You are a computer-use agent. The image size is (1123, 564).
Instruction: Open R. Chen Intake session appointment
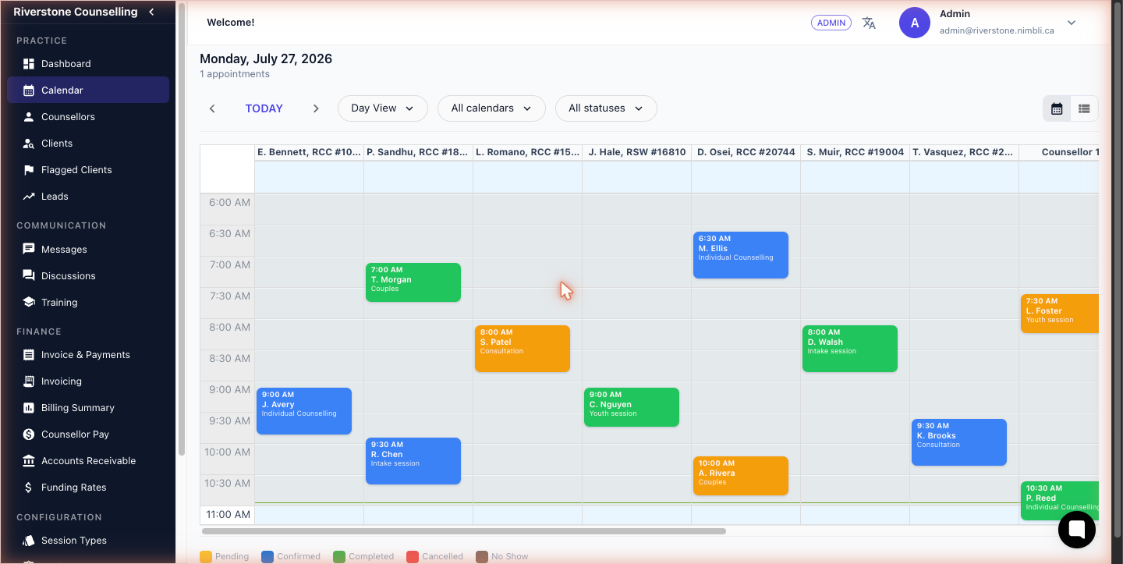pyautogui.click(x=413, y=461)
